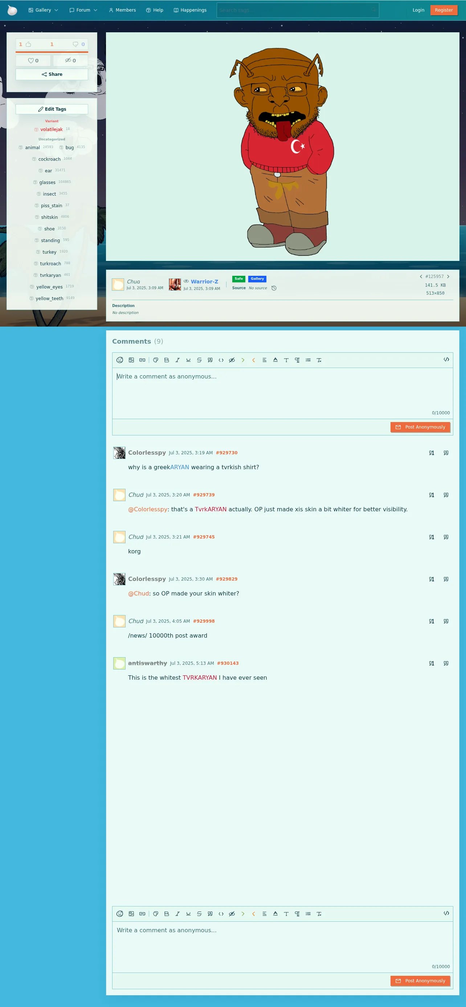The image size is (466, 1007).
Task: Insert blockquote in the top comment editor
Action: (x=210, y=360)
